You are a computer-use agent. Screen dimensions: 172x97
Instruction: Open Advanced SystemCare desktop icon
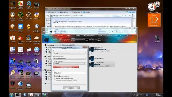[x=13, y=63]
